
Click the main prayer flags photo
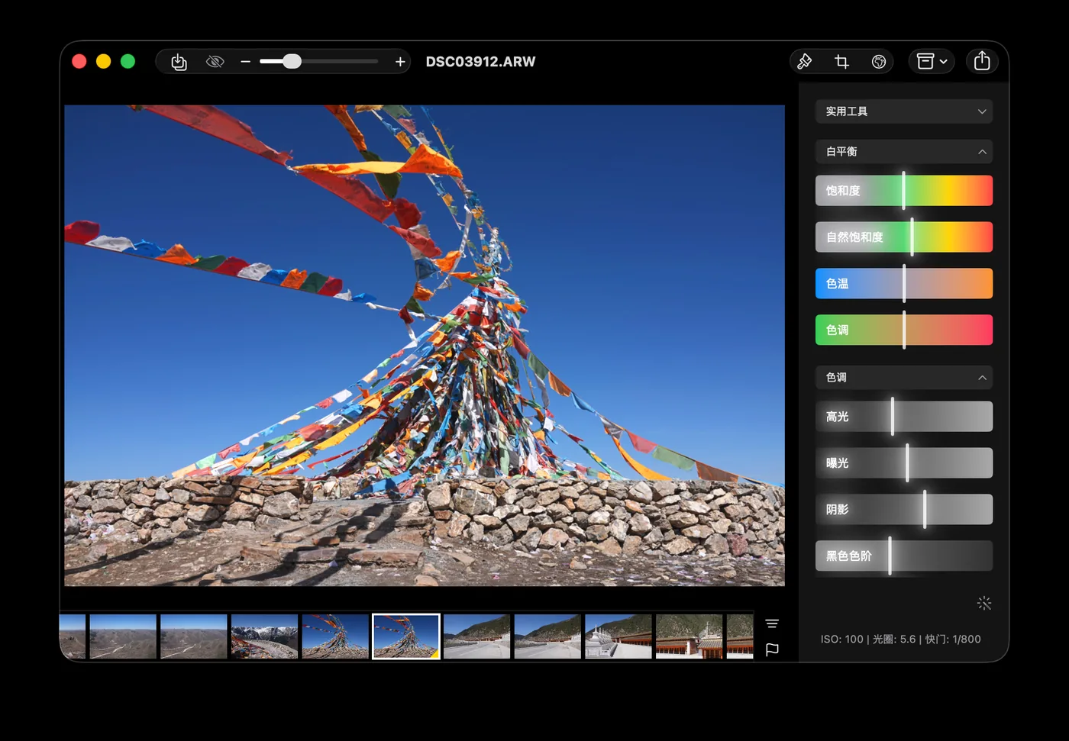tap(425, 346)
